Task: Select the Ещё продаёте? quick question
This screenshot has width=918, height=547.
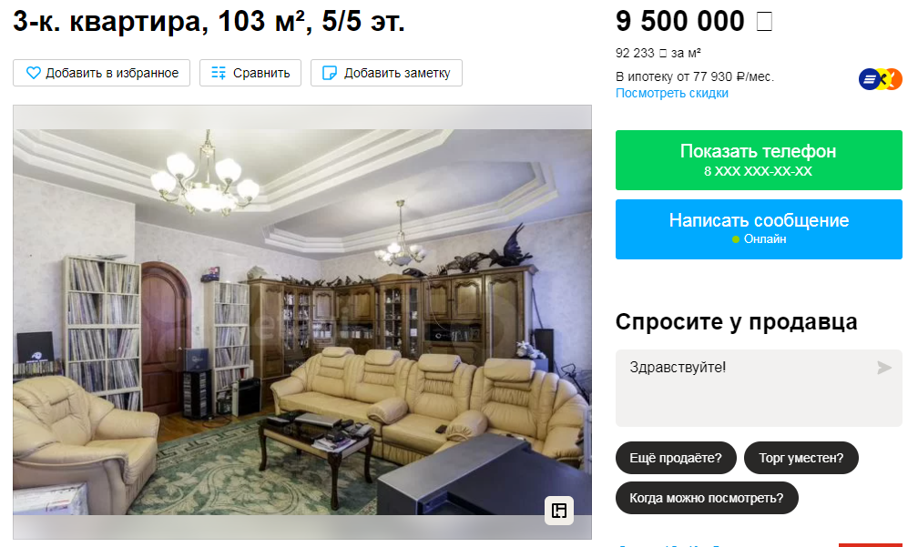Action: click(676, 458)
